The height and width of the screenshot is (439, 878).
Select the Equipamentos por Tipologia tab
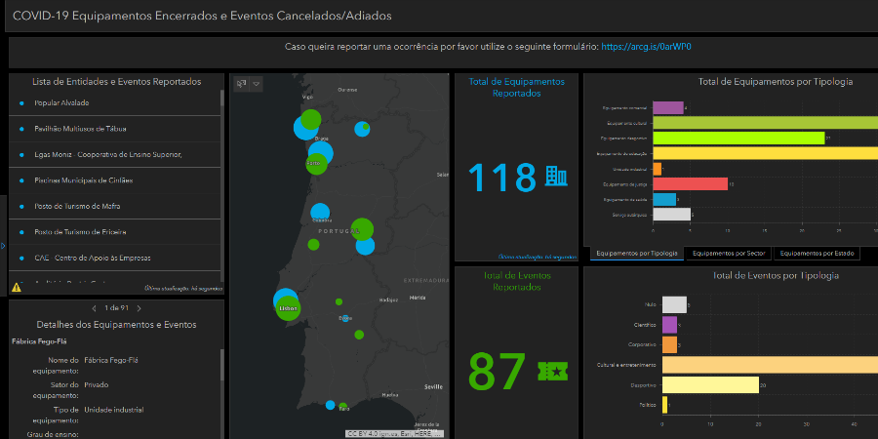tap(637, 254)
